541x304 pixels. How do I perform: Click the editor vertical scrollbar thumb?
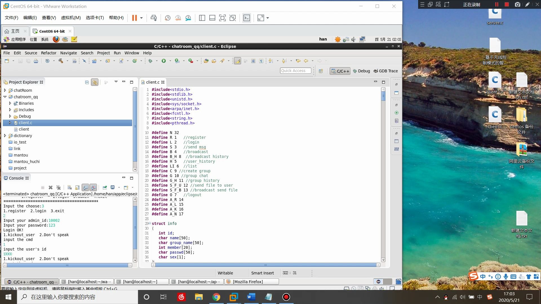tap(383, 96)
